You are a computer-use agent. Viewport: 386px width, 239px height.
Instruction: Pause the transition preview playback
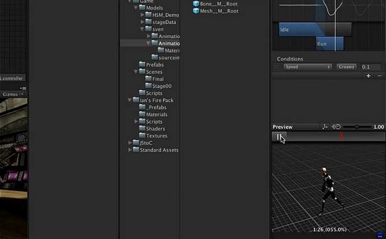point(279,137)
